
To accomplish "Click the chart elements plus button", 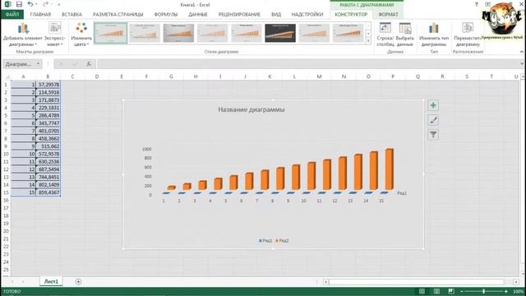I will coord(433,105).
